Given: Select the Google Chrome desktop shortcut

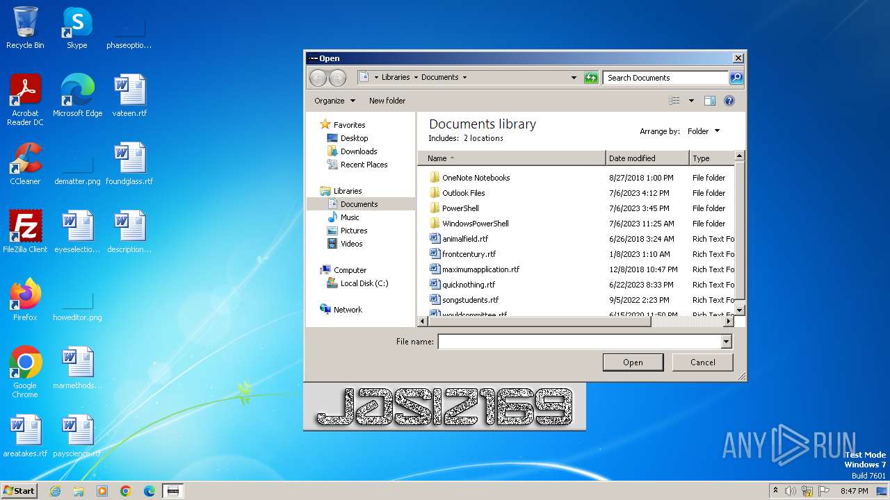Looking at the screenshot, I should tap(25, 372).
